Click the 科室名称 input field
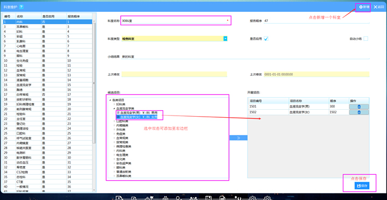This screenshot has width=387, height=200. pyautogui.click(x=174, y=21)
